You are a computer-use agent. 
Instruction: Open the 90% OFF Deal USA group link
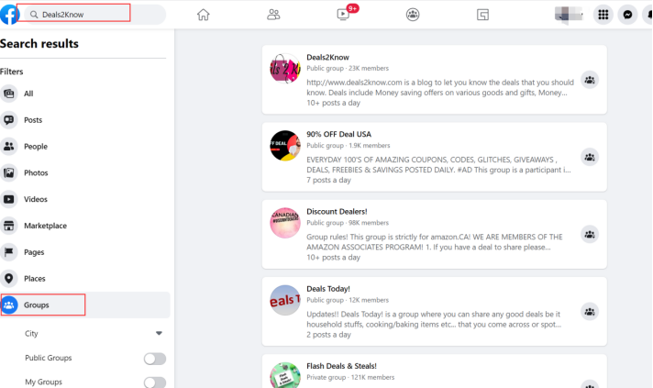point(338,135)
